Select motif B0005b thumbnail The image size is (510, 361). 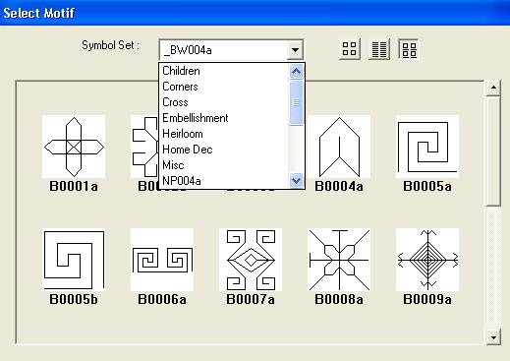pos(74,260)
